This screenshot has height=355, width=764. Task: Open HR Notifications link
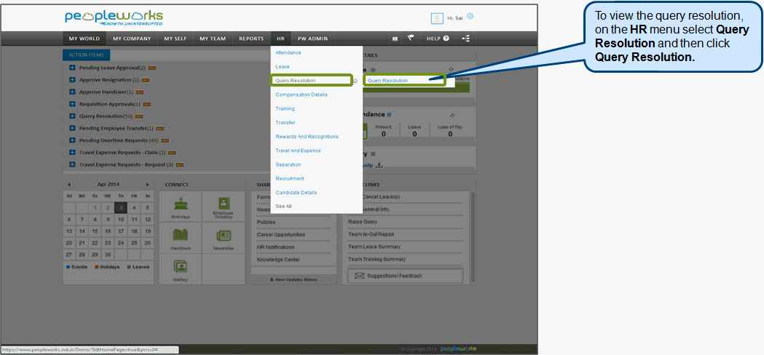pyautogui.click(x=276, y=247)
